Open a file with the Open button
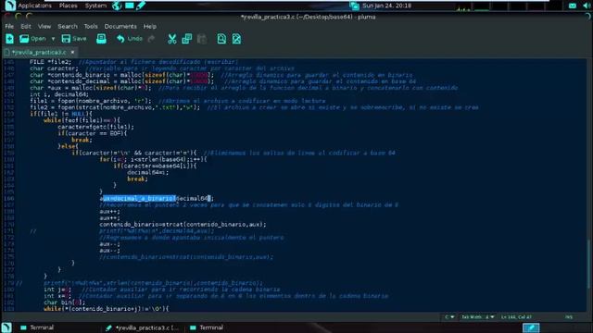 [x=32, y=39]
